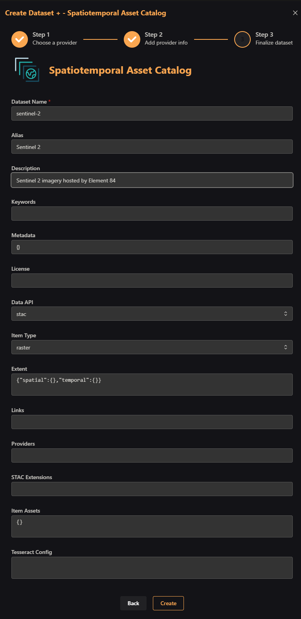Screen dimensions: 301x619
Task: Close the Create Dataset dialog
Action: pyautogui.click(x=295, y=13)
